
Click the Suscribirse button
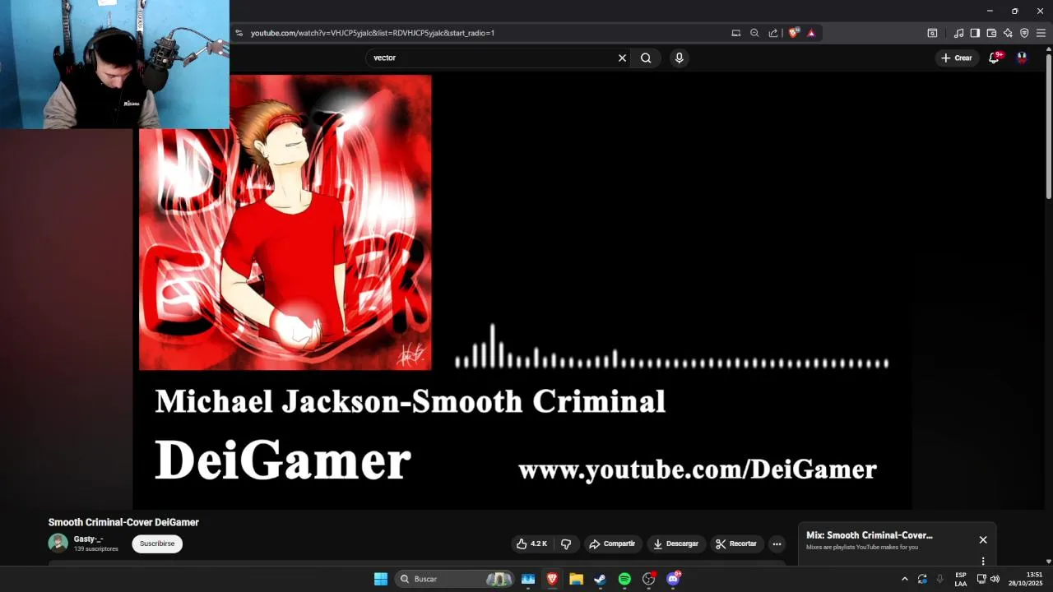click(x=157, y=543)
